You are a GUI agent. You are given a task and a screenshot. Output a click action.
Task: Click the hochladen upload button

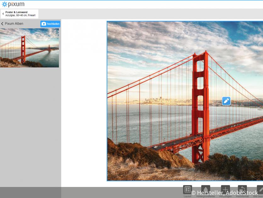click(50, 24)
